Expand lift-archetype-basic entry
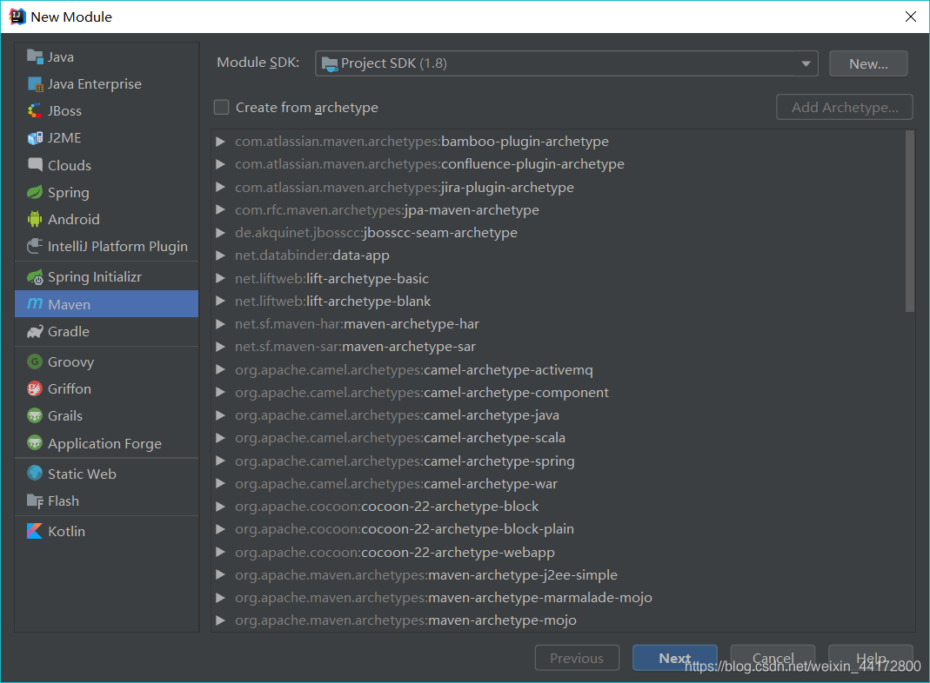Image resolution: width=930 pixels, height=683 pixels. [221, 278]
